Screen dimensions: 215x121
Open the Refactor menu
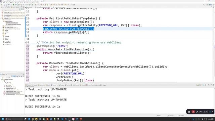tap(12, 3)
